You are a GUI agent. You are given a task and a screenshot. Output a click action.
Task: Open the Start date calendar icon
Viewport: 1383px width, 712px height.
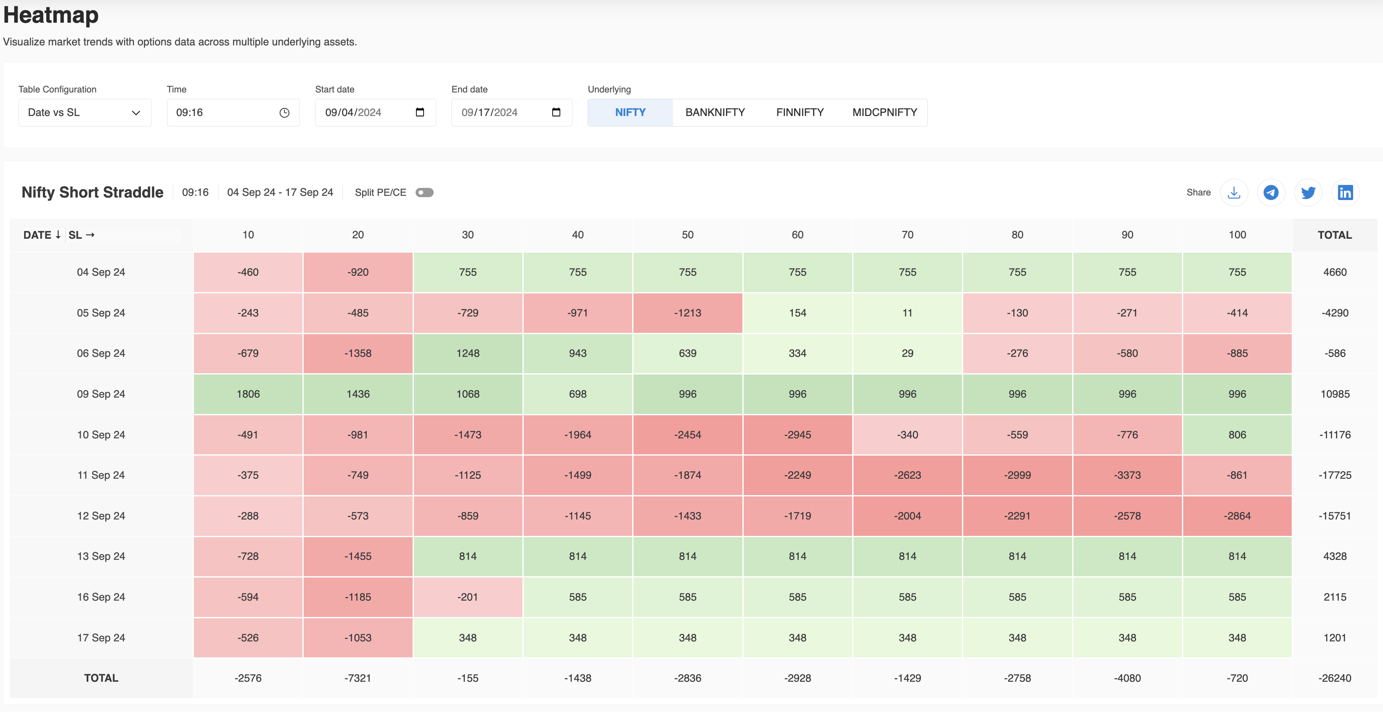420,112
